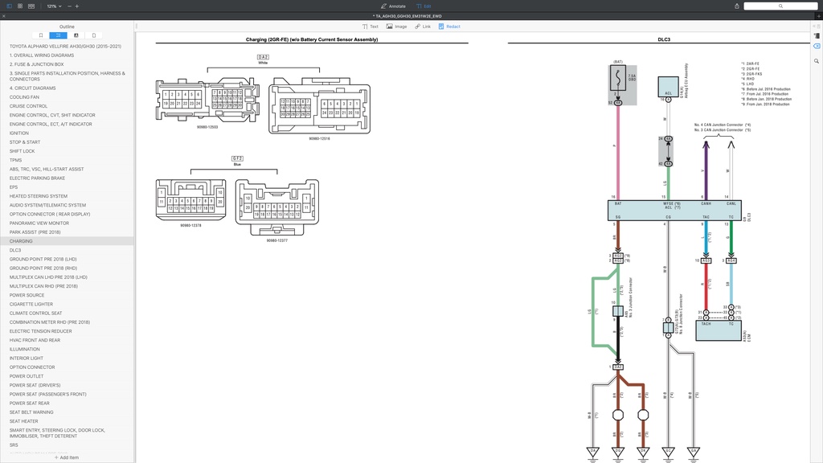Switch to the annotations panel tab
The height and width of the screenshot is (463, 823).
[76, 35]
